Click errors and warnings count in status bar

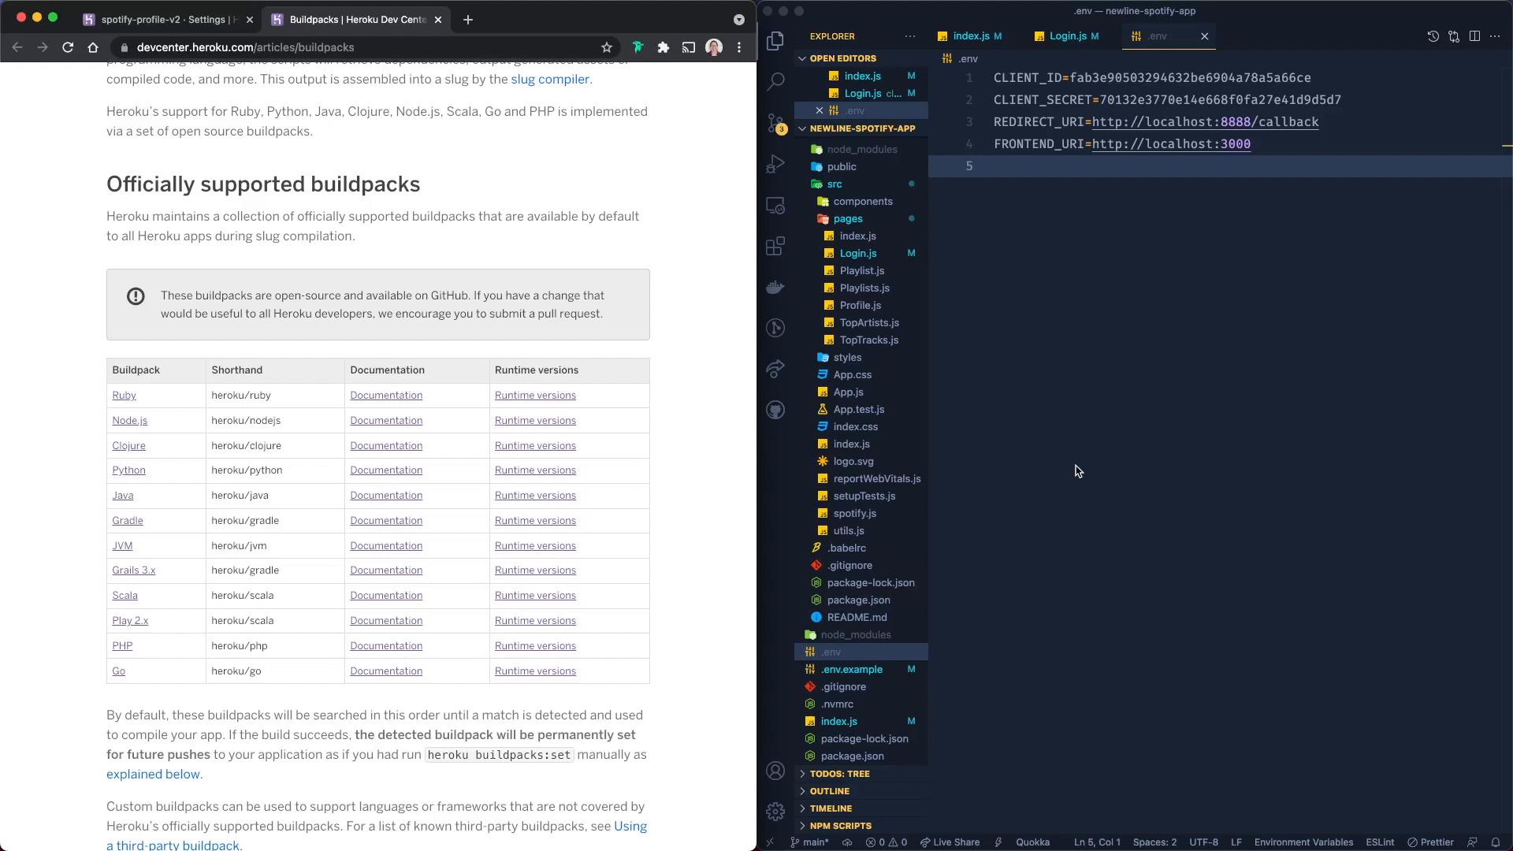pos(887,842)
